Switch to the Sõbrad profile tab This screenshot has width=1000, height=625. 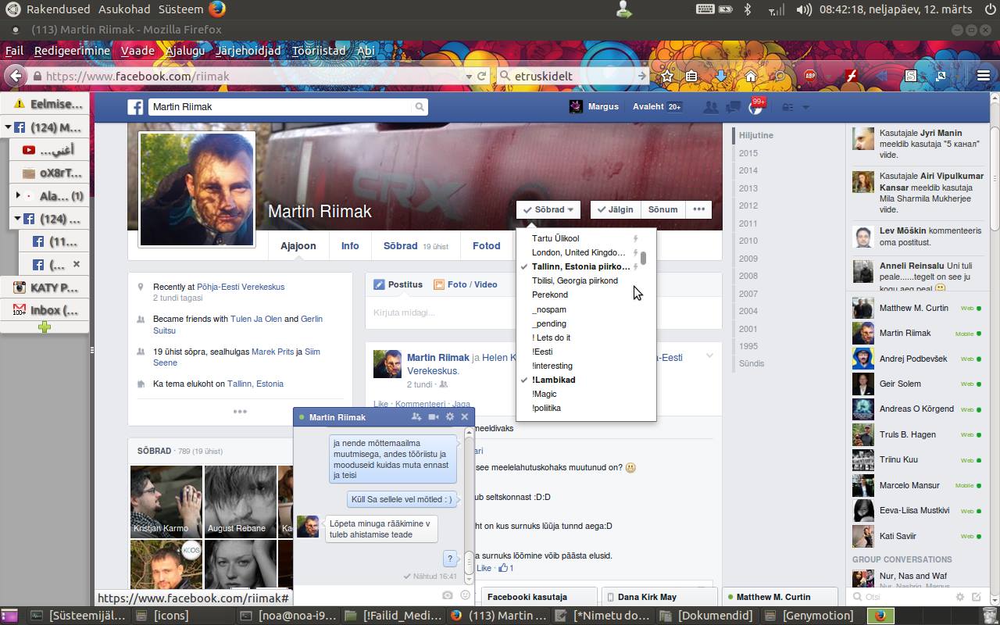[x=416, y=246]
